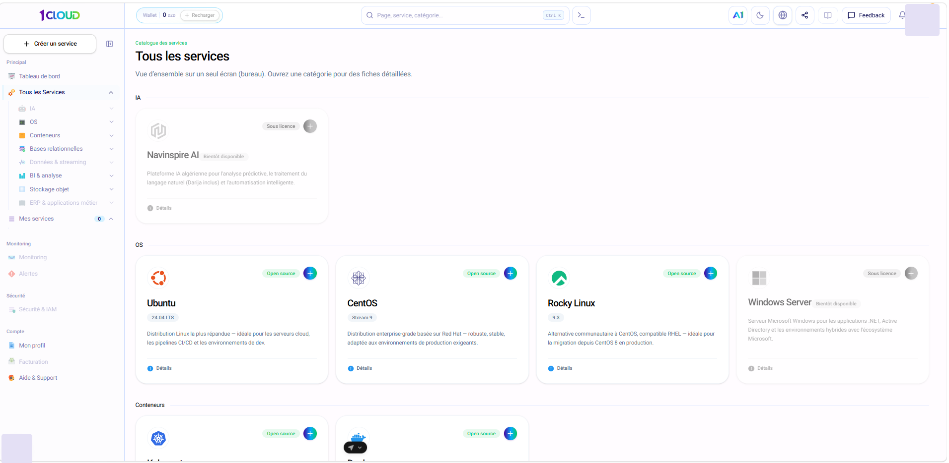Image resolution: width=949 pixels, height=463 pixels.
Task: Click Windows Server plus icon
Action: (x=911, y=273)
